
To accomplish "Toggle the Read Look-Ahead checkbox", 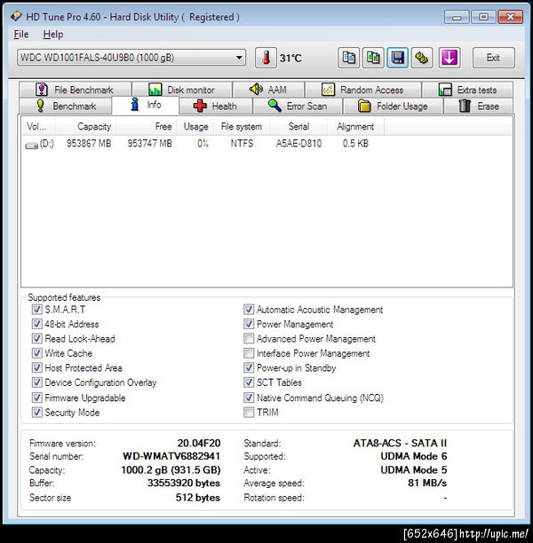I will coord(36,338).
